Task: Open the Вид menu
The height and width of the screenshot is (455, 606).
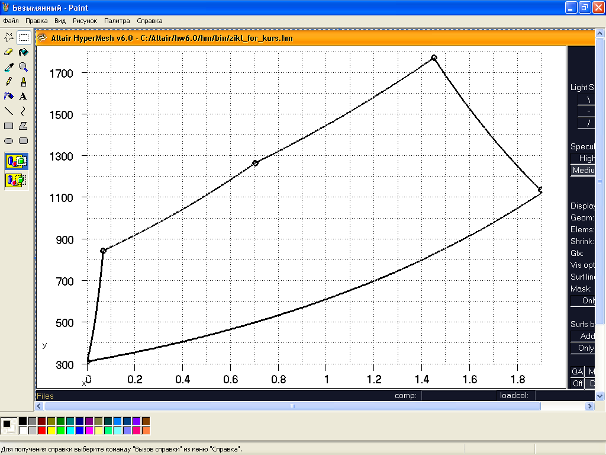Action: (60, 21)
